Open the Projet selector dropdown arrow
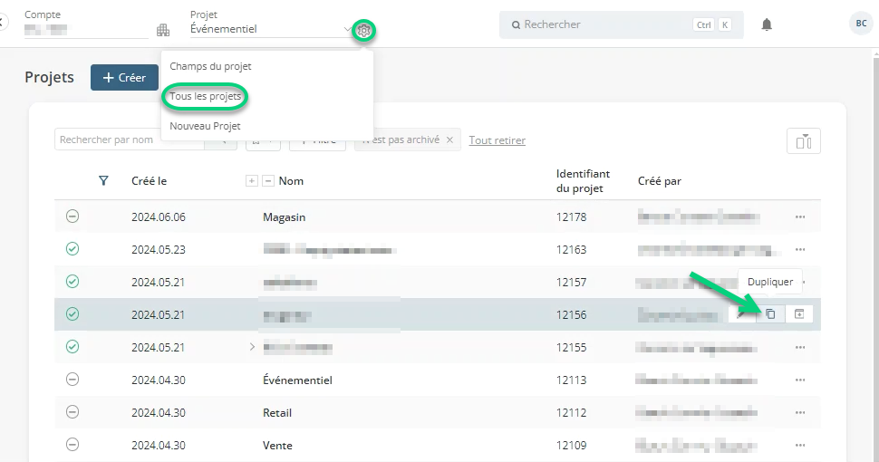879x462 pixels. point(348,29)
